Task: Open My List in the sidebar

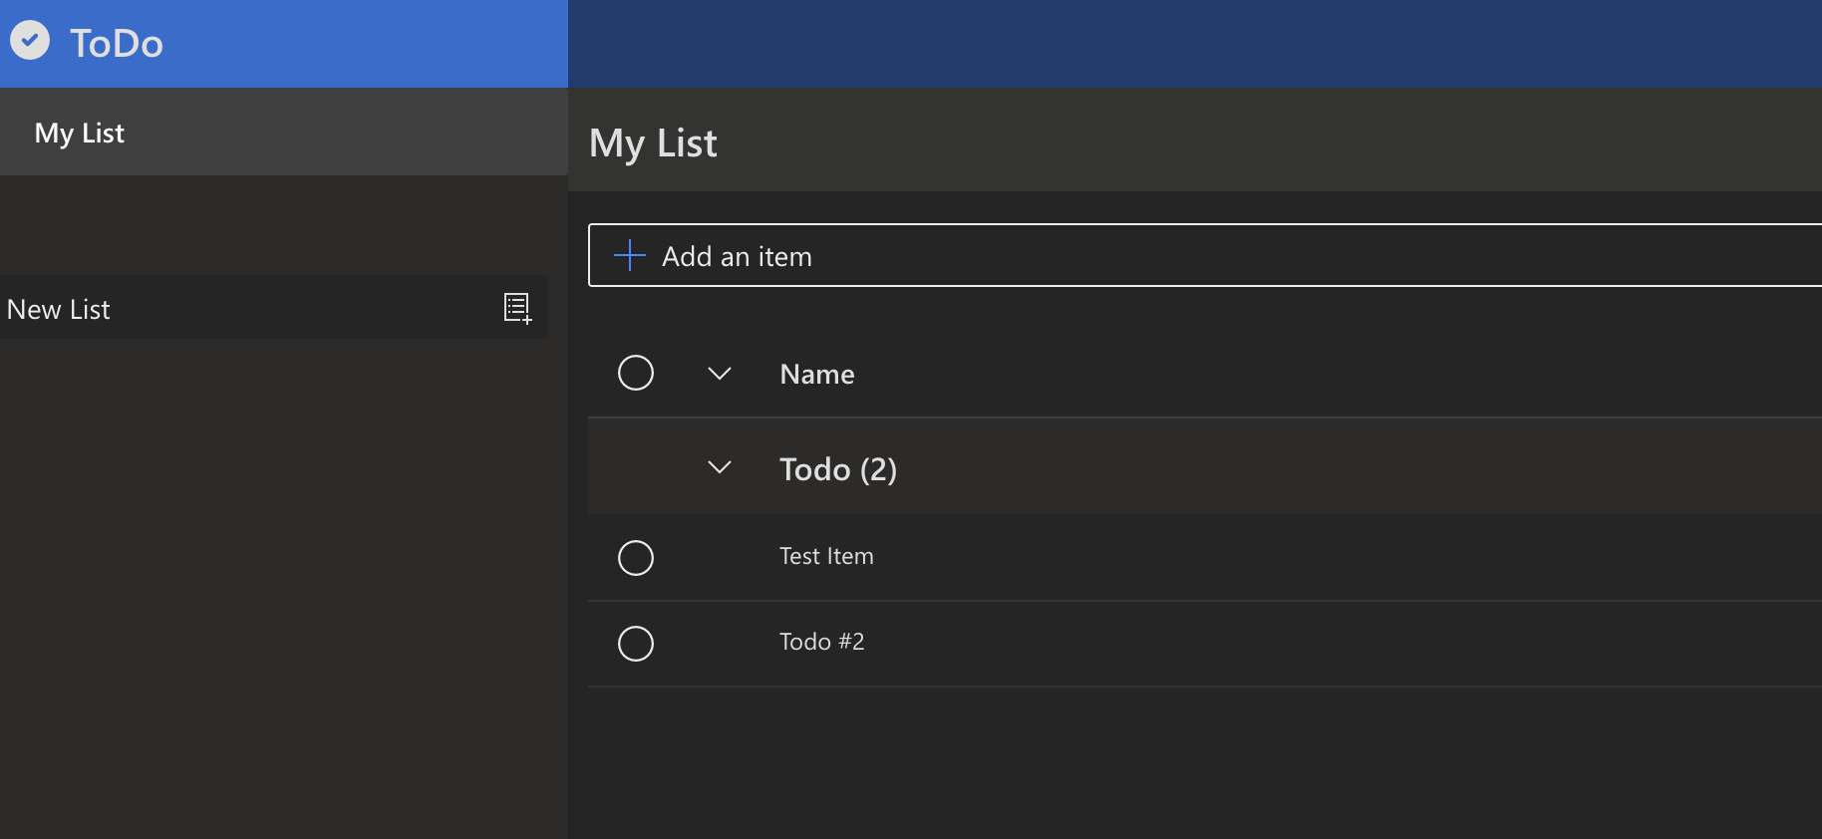Action: pos(284,133)
